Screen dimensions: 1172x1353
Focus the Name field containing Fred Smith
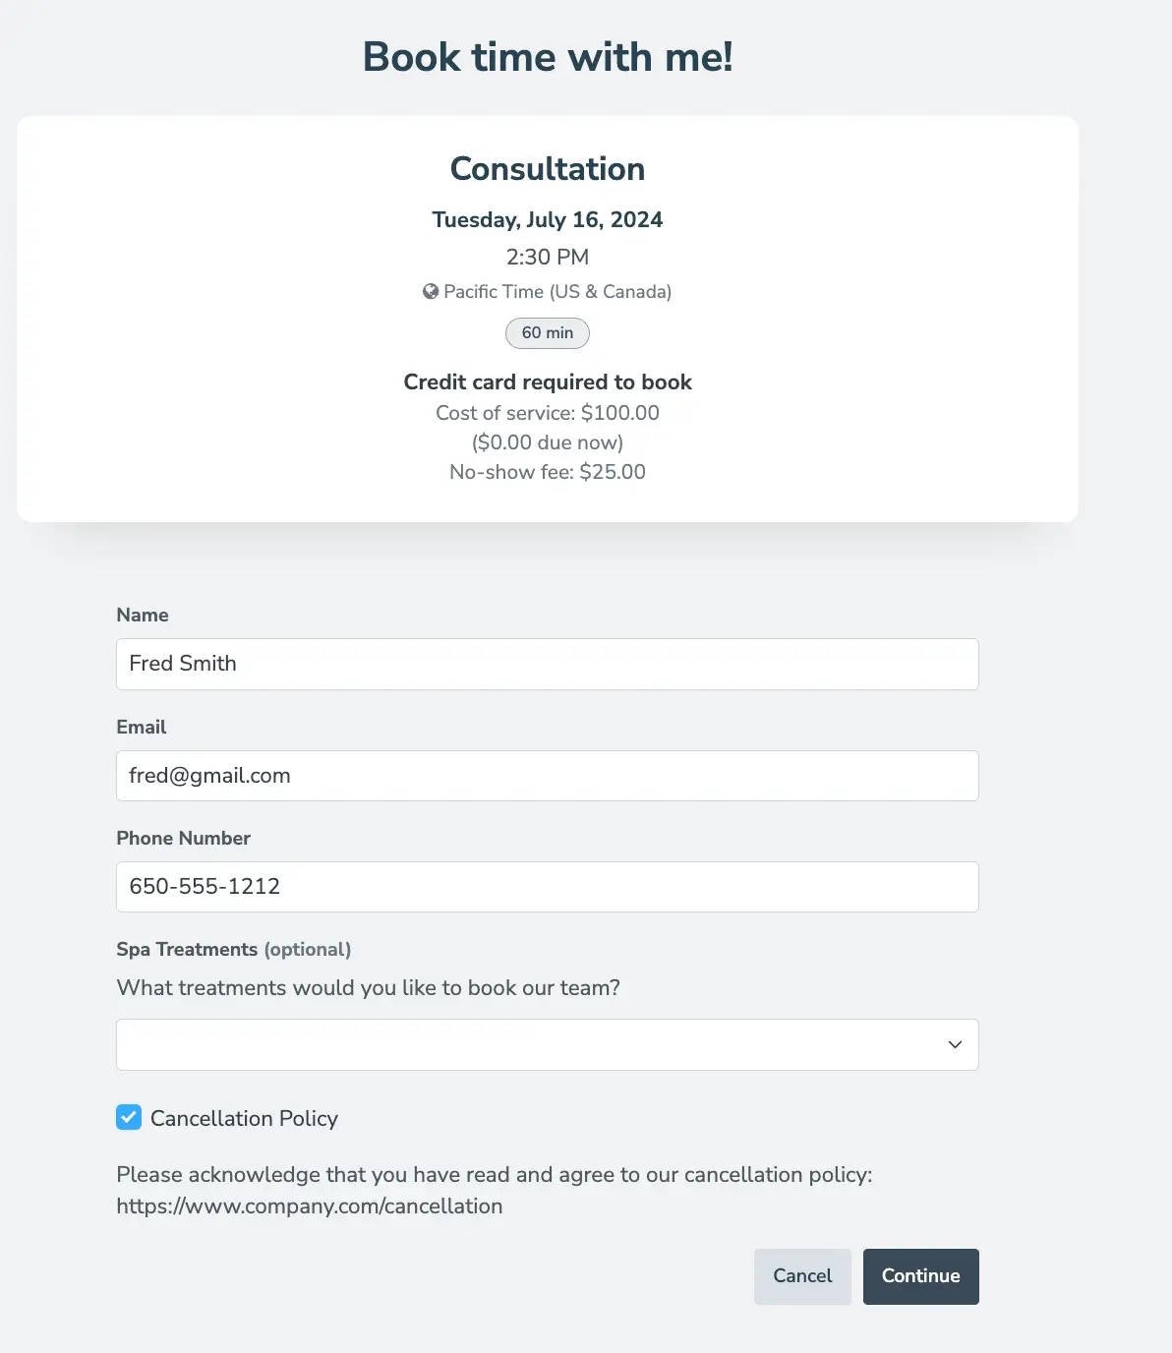coord(547,664)
